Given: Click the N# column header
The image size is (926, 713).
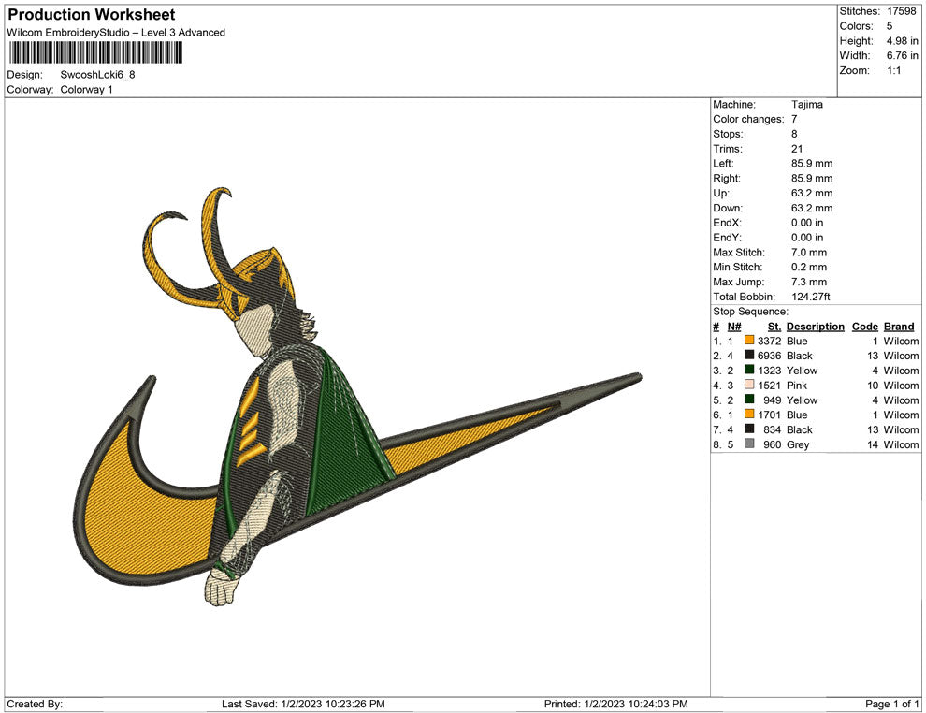Looking at the screenshot, I should pyautogui.click(x=734, y=327).
